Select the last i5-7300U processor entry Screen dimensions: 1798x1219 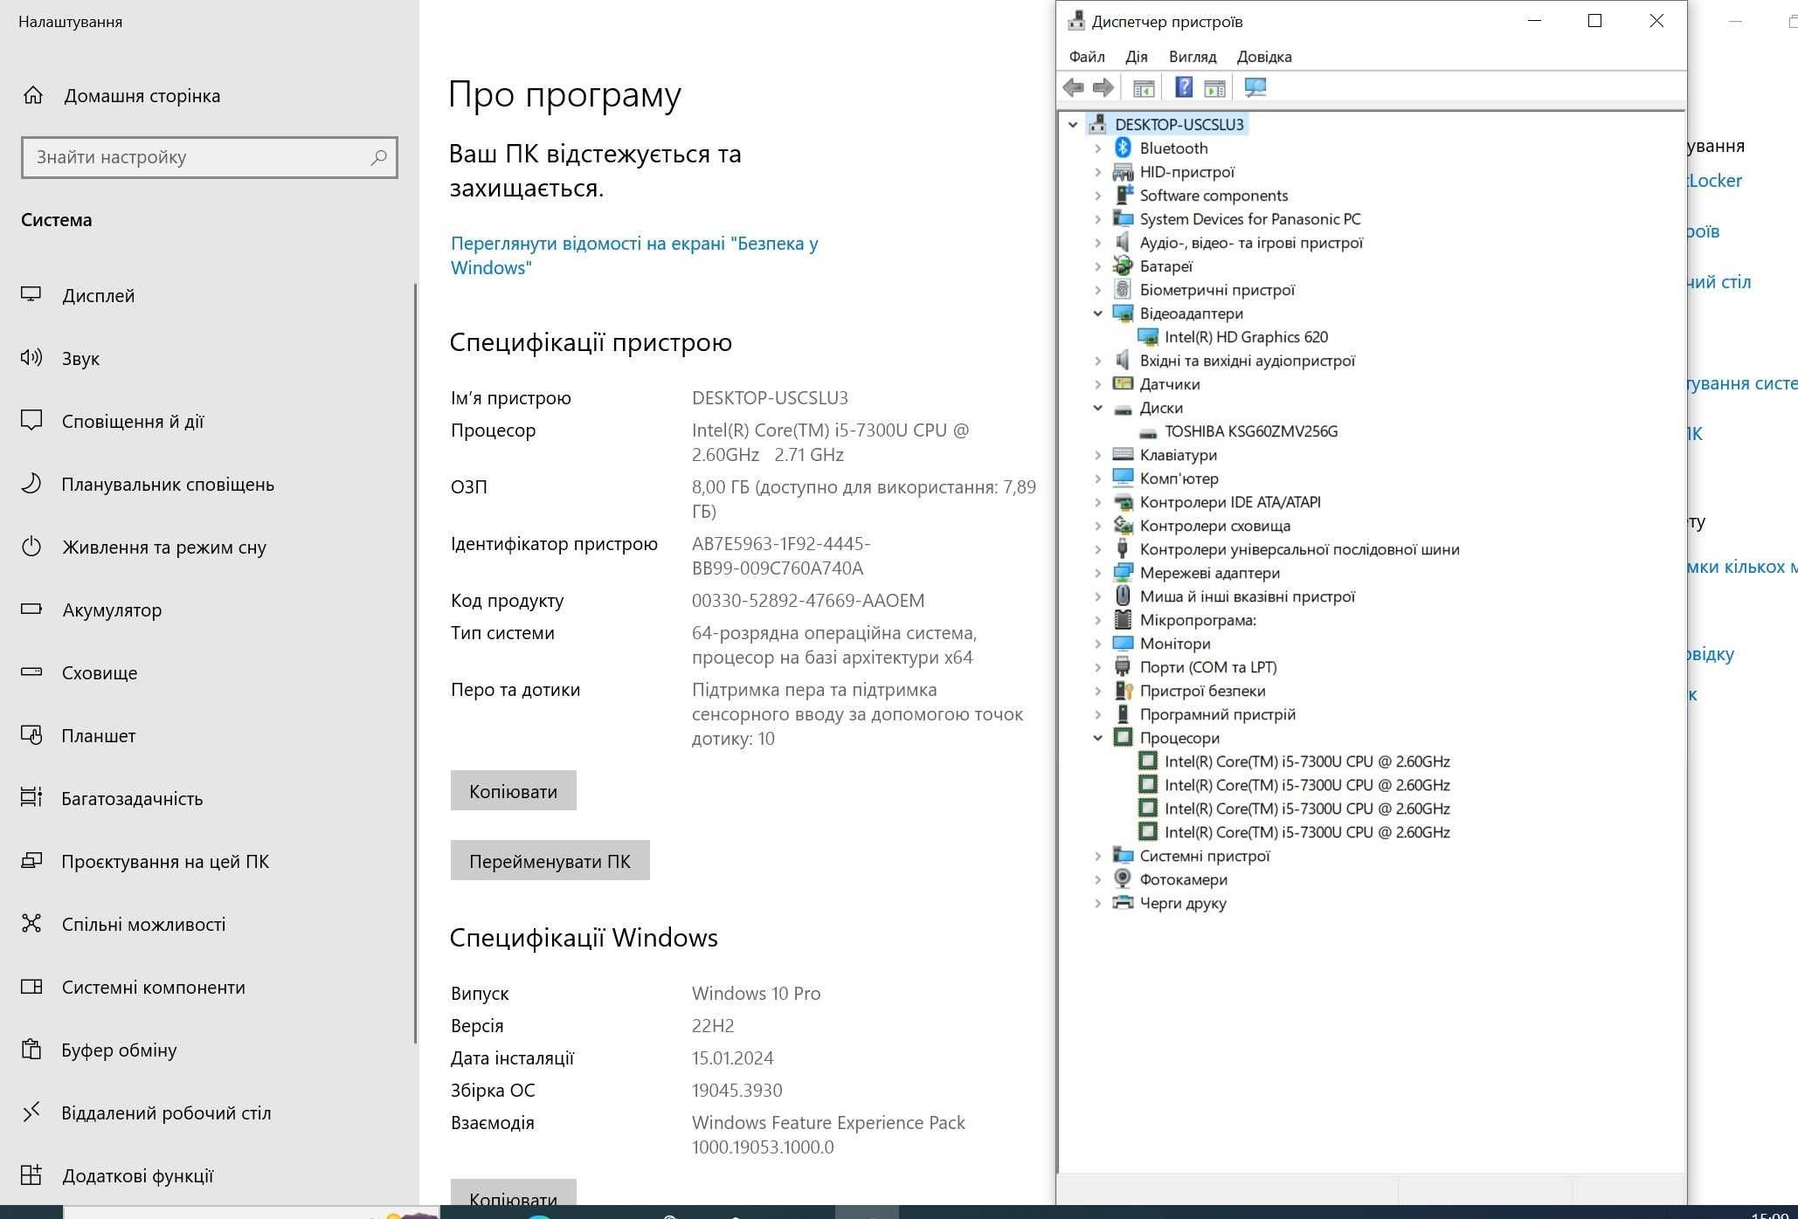[x=1307, y=832]
